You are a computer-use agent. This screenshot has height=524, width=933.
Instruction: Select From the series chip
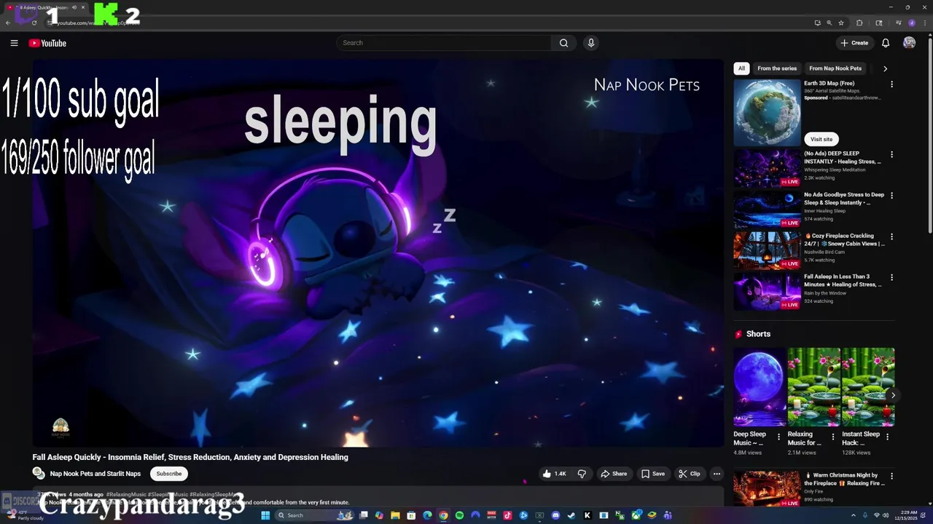click(x=777, y=68)
